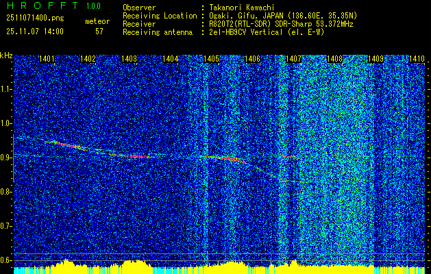Image resolution: width=431 pixels, height=274 pixels.
Task: Click the 0.6 kHz axis label
Action: pos(5,260)
